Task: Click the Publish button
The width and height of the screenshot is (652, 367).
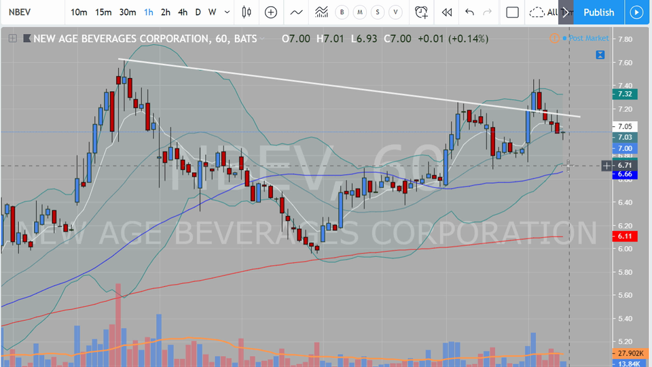Action: tap(599, 12)
